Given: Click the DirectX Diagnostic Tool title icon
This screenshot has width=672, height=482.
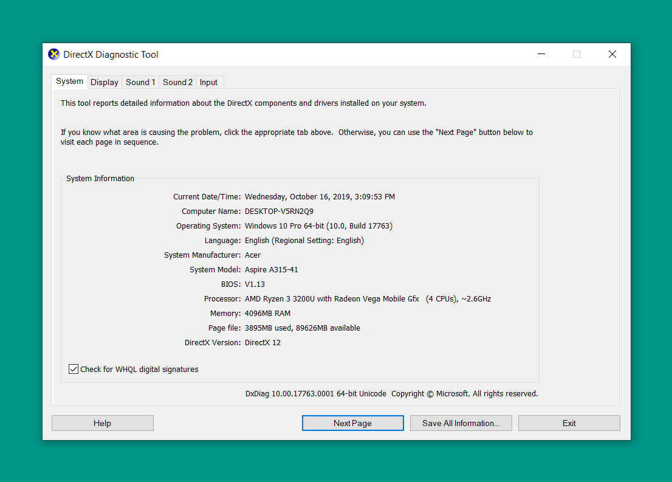Looking at the screenshot, I should click(53, 55).
